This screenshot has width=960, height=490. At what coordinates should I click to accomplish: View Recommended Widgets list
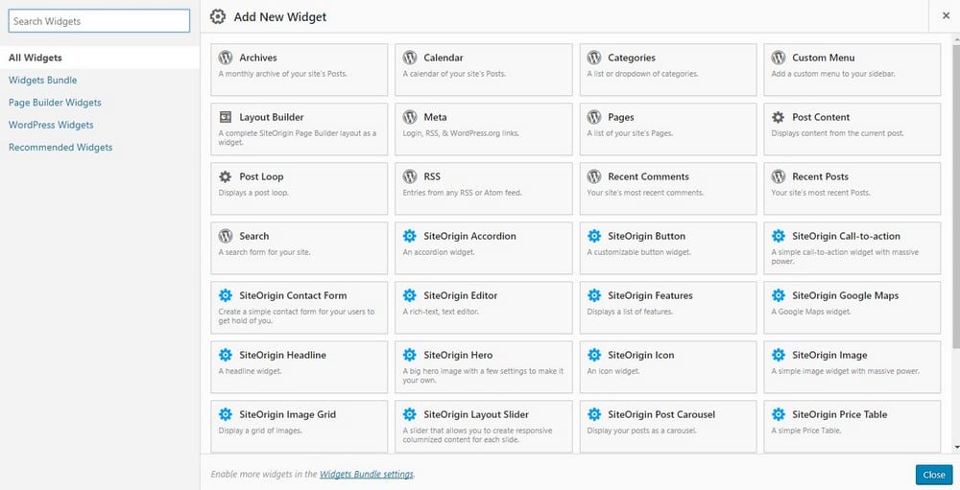(x=60, y=148)
